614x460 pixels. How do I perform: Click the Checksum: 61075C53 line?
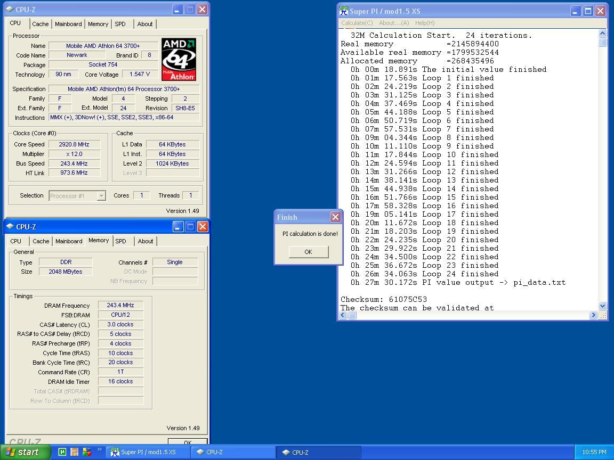coord(384,299)
